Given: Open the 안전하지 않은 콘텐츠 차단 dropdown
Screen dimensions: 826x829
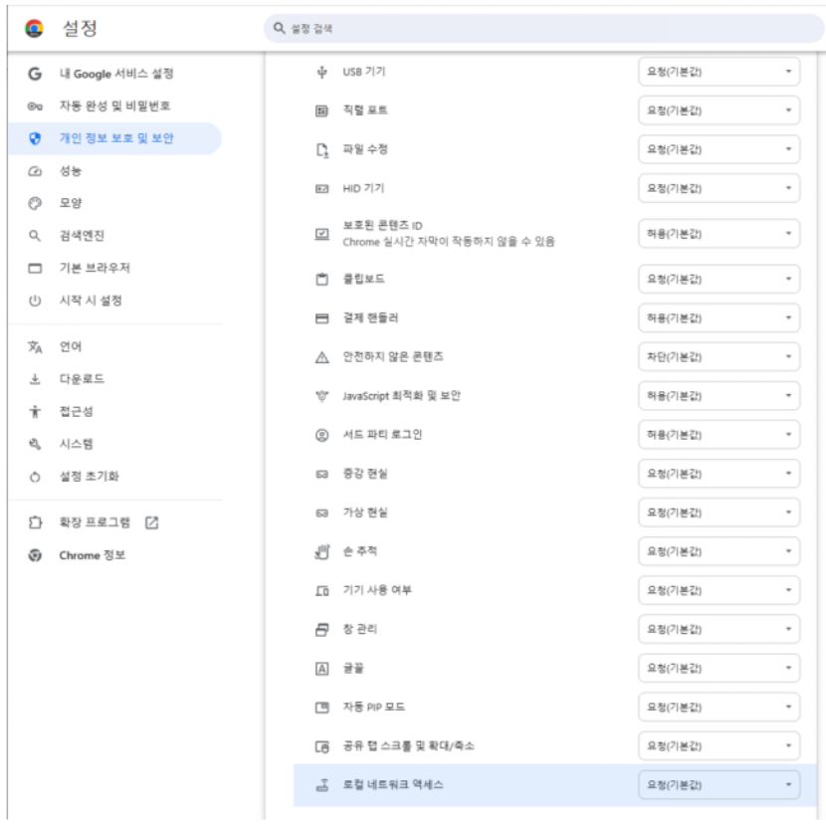Looking at the screenshot, I should coord(719,357).
